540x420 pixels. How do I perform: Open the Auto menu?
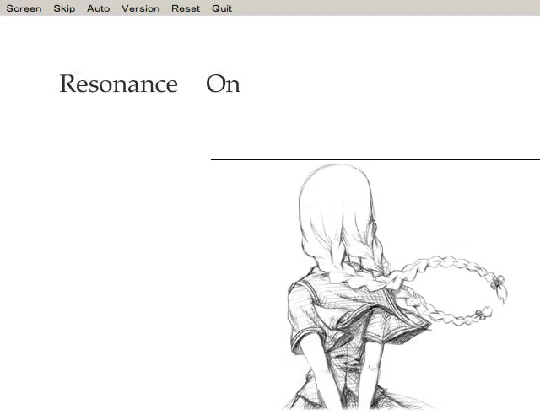click(98, 8)
